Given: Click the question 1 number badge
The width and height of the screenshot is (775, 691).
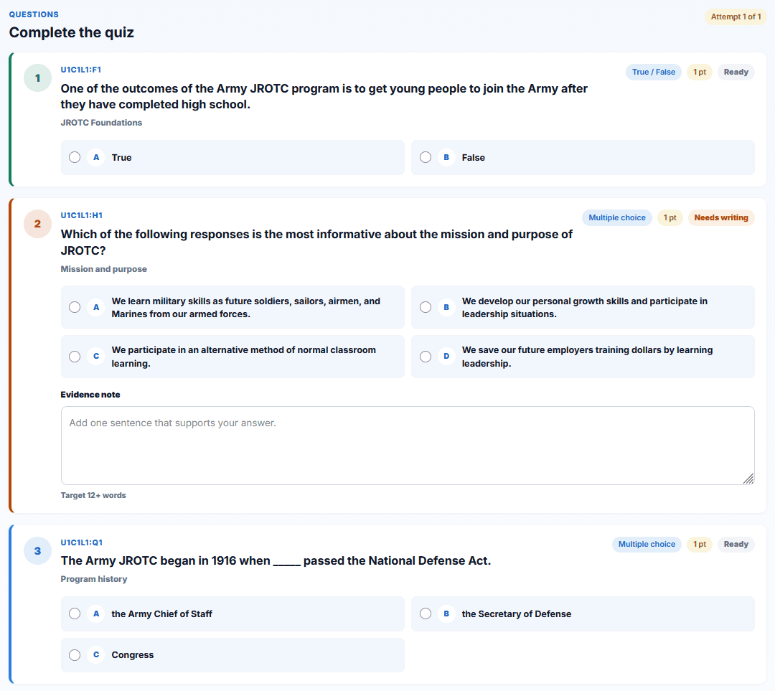Looking at the screenshot, I should [x=37, y=78].
